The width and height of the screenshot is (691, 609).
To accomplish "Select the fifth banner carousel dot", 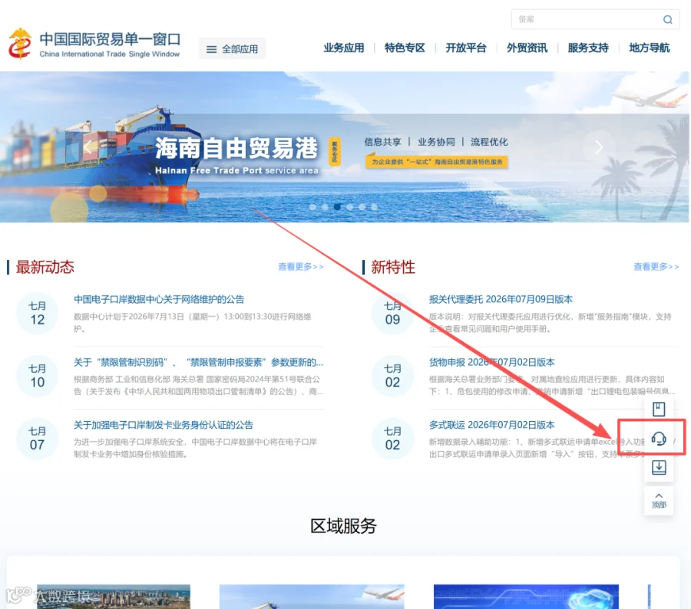I will coord(362,207).
